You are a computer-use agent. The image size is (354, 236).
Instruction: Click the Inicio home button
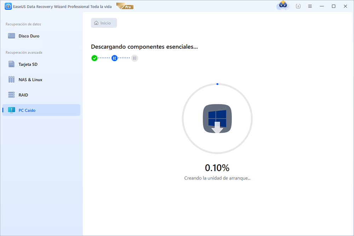click(104, 23)
